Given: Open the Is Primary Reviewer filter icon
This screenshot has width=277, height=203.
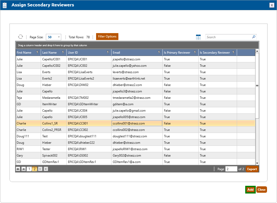Looking at the screenshot, I should point(195,52).
